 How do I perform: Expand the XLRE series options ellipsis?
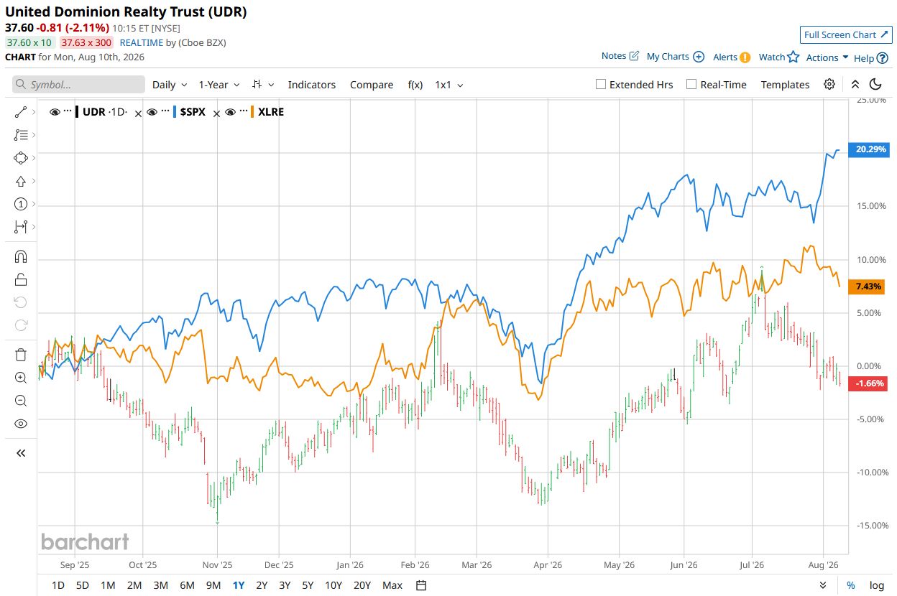coord(244,112)
